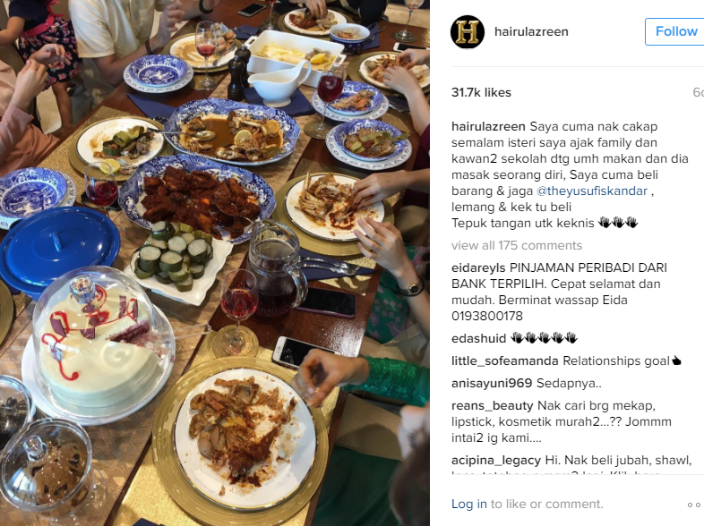Click edashuid's clapping emoji comment
This screenshot has width=704, height=526.
[x=544, y=338]
